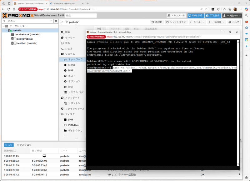Open the new tab plus button

[88, 3]
